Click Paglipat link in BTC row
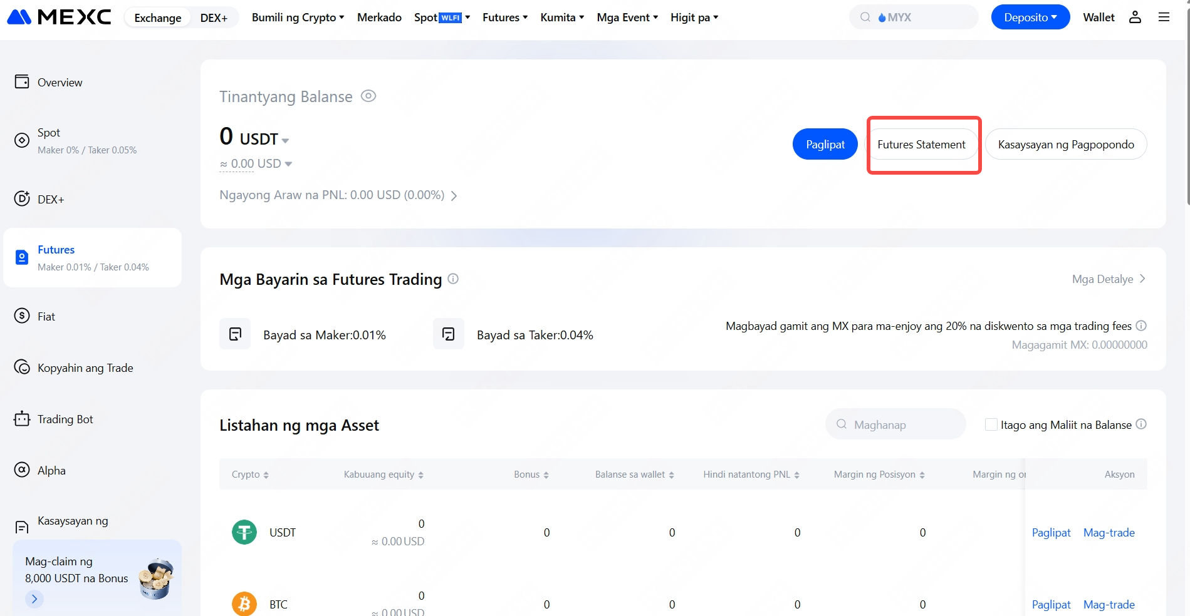 [x=1051, y=605]
